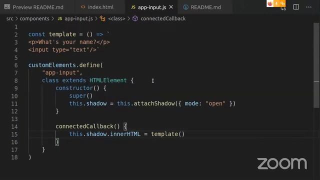This screenshot has width=320, height=180.
Task: Click the JS file icon in the breadcrumb
Action: [x=60, y=18]
